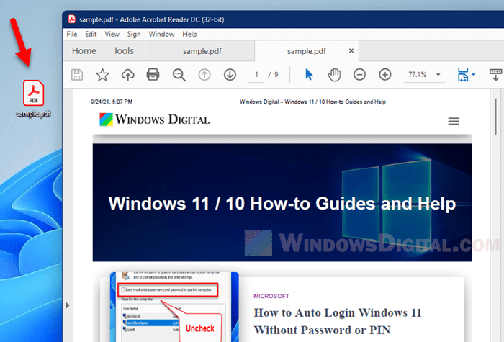
Task: Open the Help menu
Action: 189,34
